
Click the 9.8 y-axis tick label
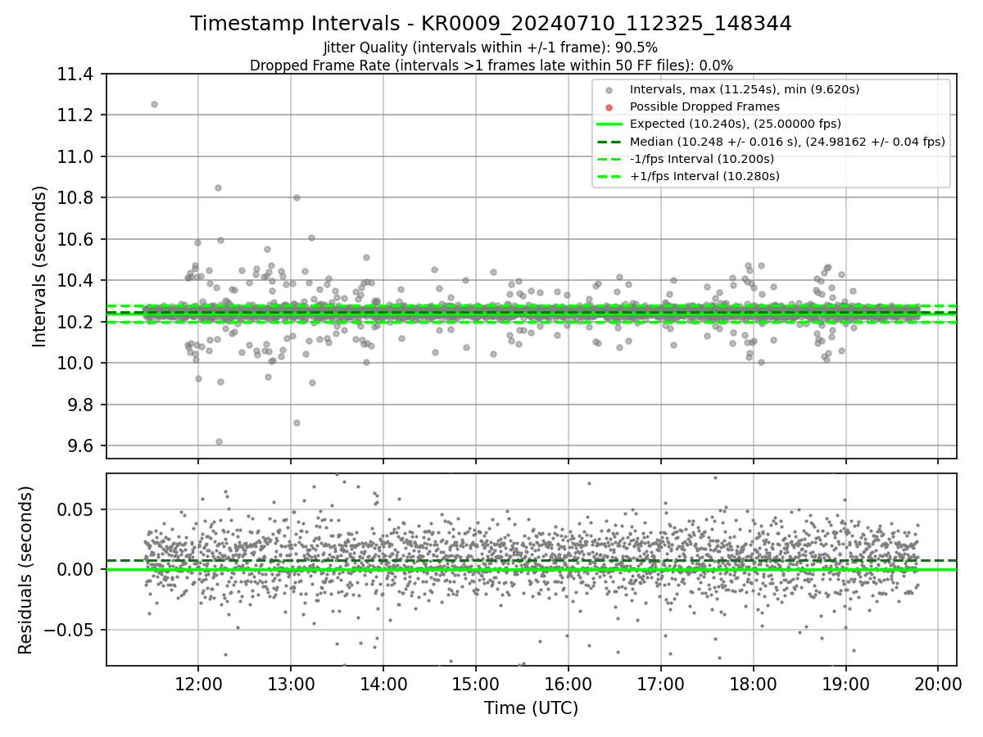click(x=81, y=405)
